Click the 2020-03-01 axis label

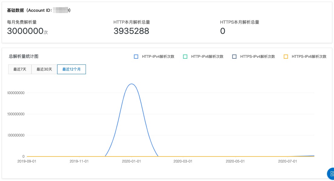pyautogui.click(x=183, y=161)
